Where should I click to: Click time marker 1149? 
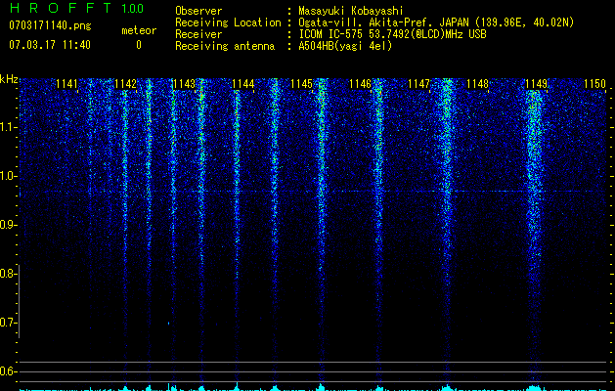click(536, 84)
